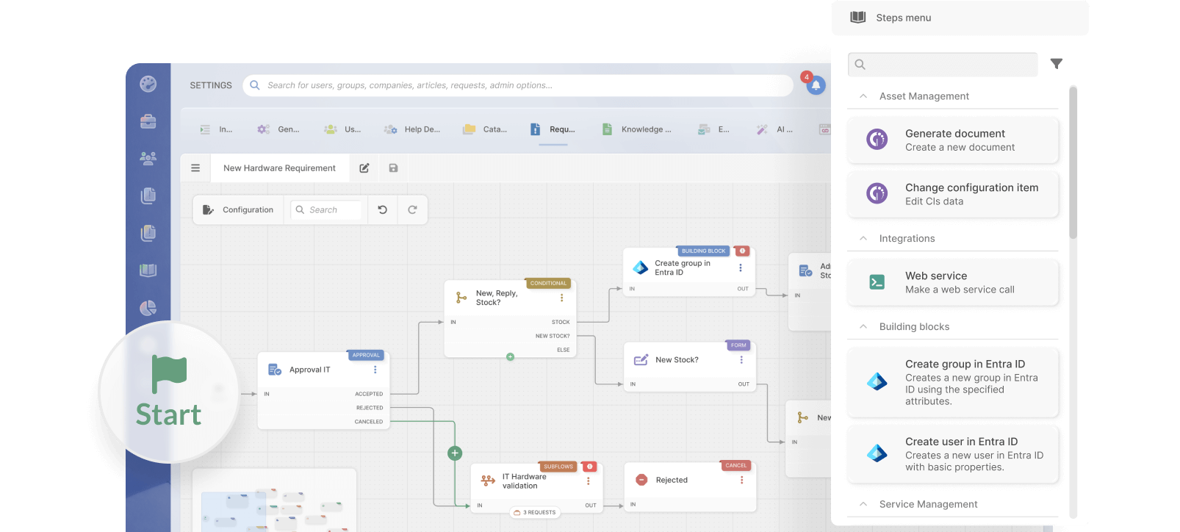Click the global search field
Screen dimensions: 1180x532
point(519,85)
